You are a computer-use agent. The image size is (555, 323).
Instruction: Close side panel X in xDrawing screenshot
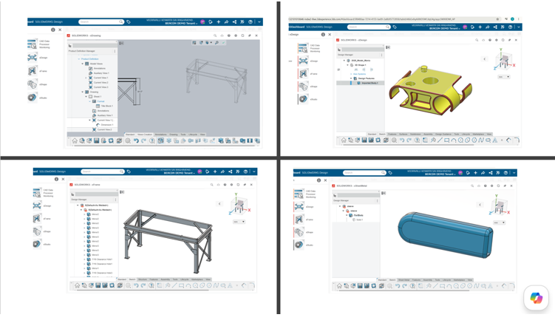(60, 30)
